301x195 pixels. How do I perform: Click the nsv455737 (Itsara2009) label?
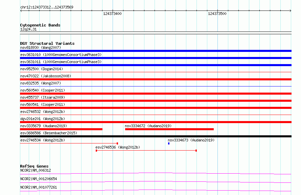point(43,97)
